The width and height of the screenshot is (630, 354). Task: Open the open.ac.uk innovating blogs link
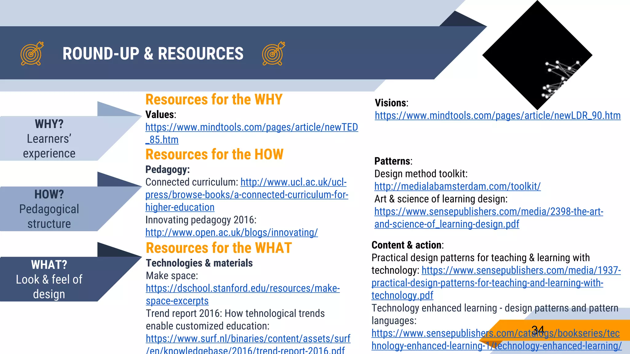(x=231, y=232)
